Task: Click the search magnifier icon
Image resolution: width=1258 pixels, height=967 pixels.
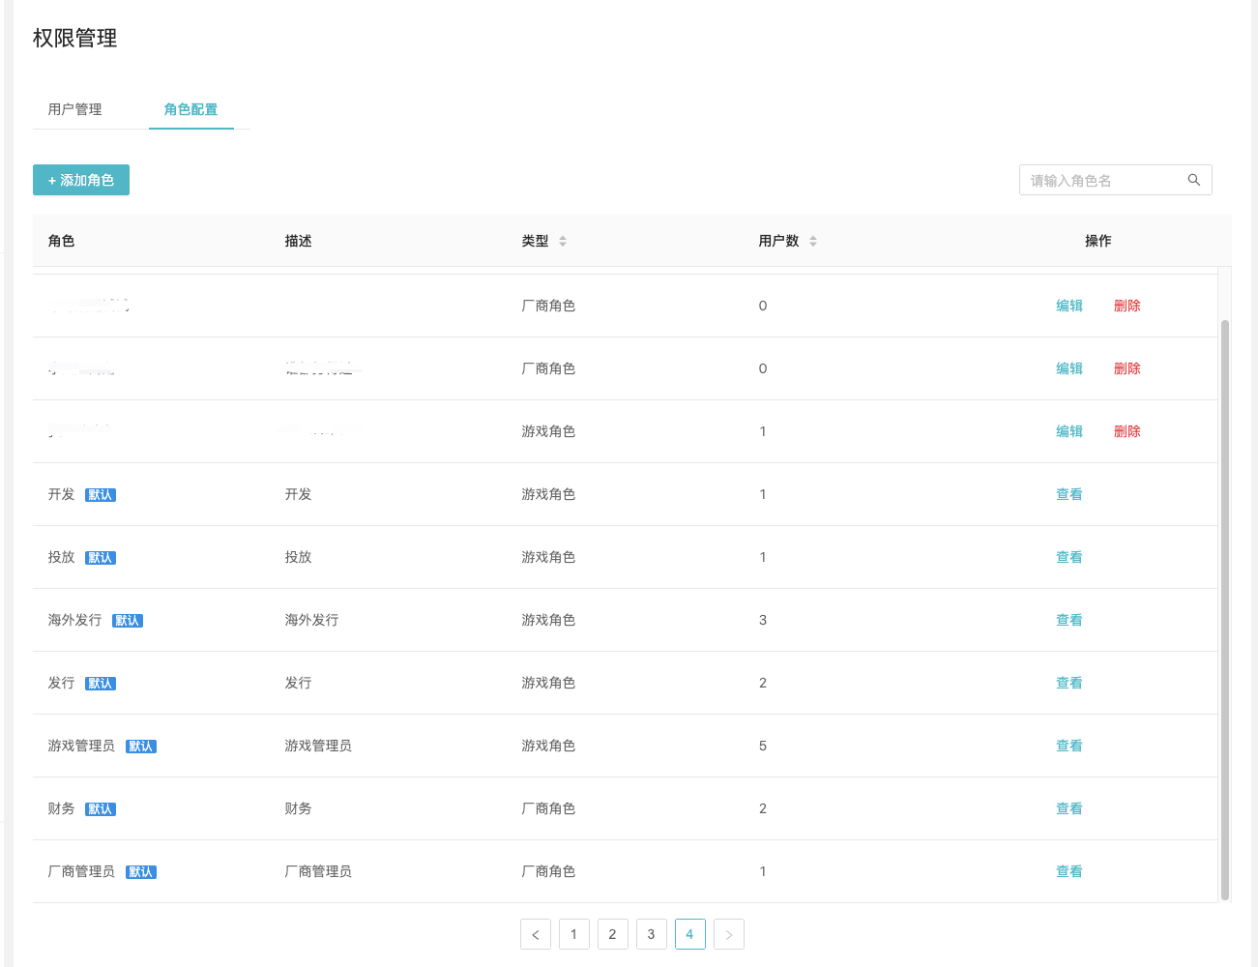Action: click(x=1194, y=180)
